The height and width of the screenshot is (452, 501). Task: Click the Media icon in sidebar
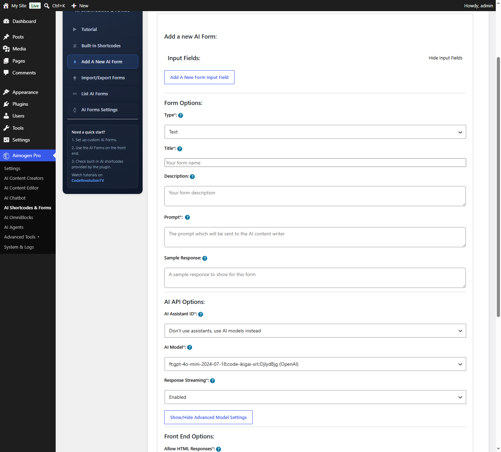[6, 49]
